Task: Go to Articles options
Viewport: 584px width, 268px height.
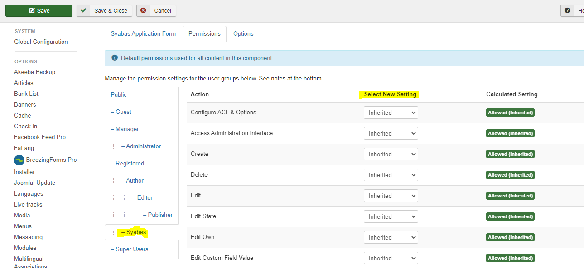Action: click(24, 83)
